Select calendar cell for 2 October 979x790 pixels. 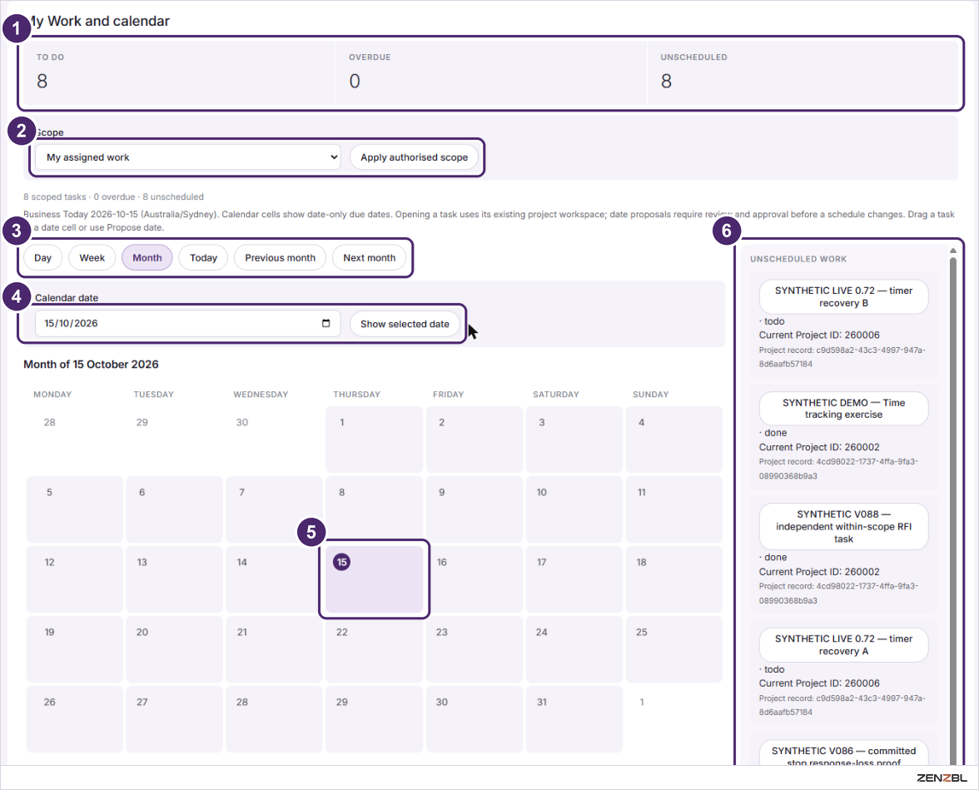pos(474,439)
